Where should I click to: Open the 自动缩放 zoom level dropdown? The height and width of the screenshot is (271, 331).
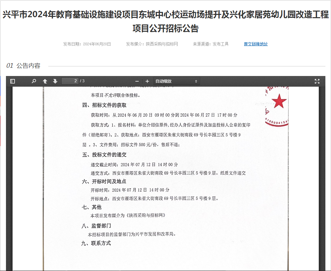tap(176, 81)
